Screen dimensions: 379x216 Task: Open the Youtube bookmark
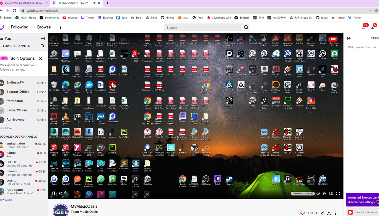[70, 18]
